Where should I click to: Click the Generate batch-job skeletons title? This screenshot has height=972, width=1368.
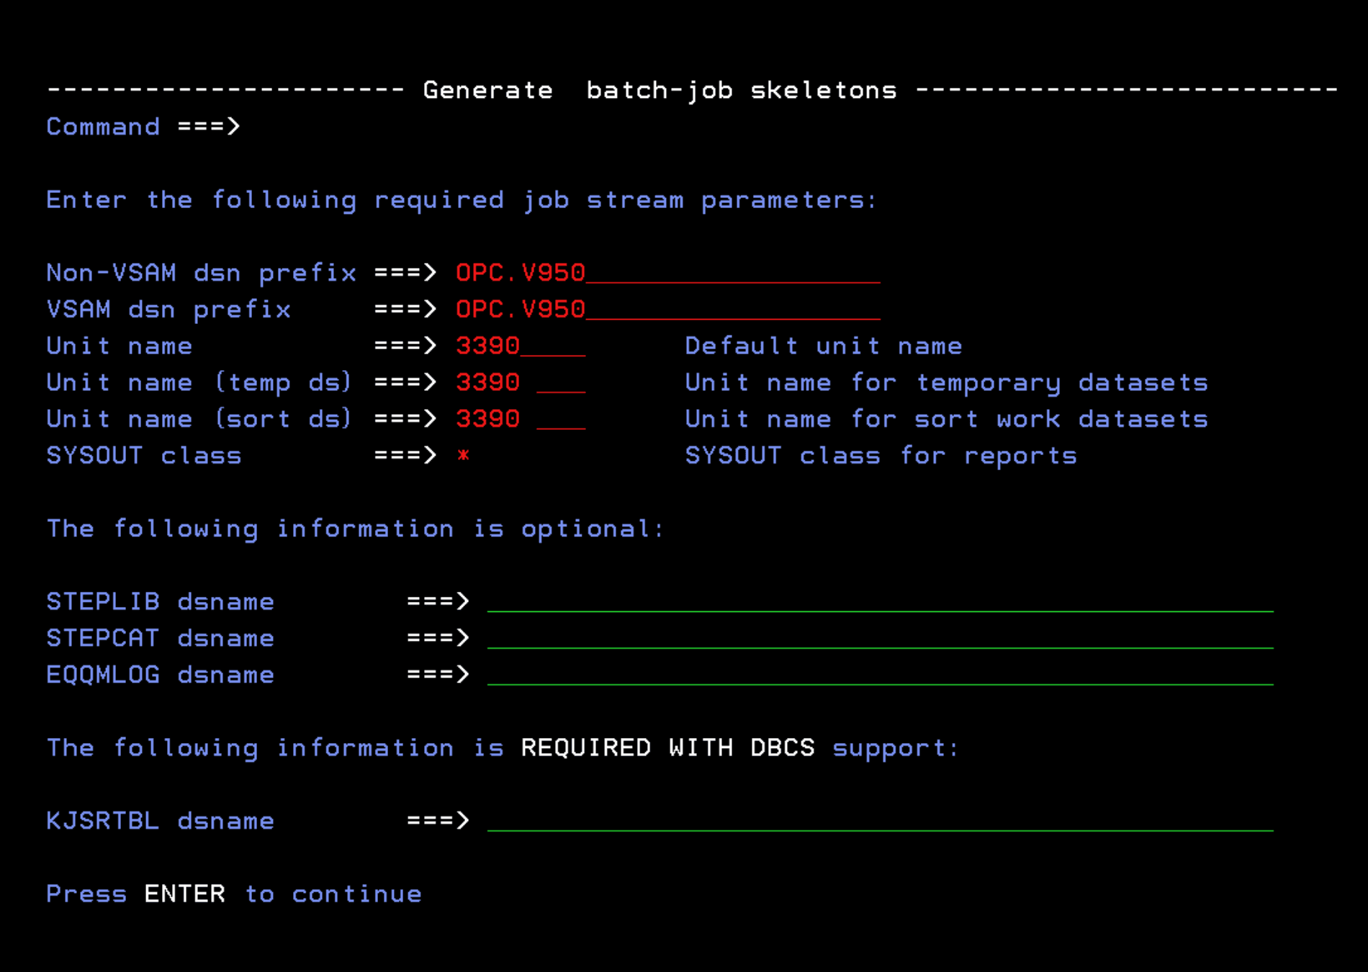point(660,91)
